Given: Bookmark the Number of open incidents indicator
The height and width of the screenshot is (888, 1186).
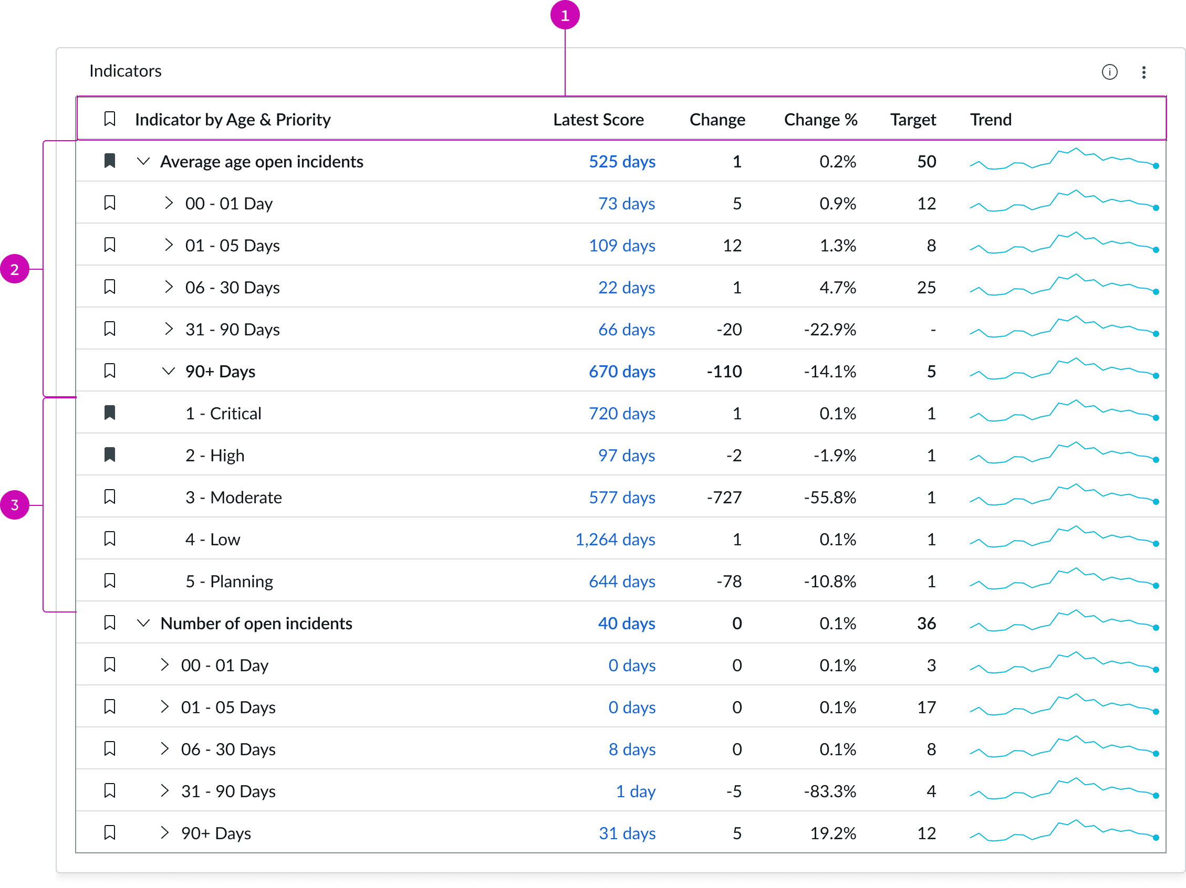Looking at the screenshot, I should tap(110, 623).
